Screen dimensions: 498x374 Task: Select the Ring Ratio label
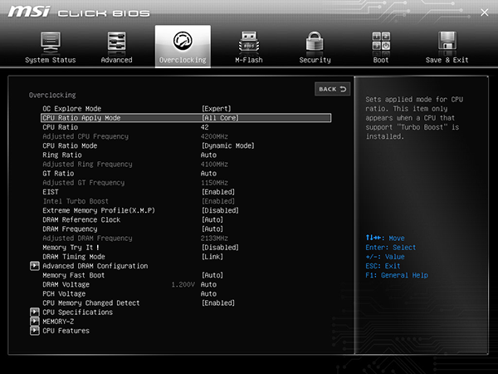tap(62, 155)
